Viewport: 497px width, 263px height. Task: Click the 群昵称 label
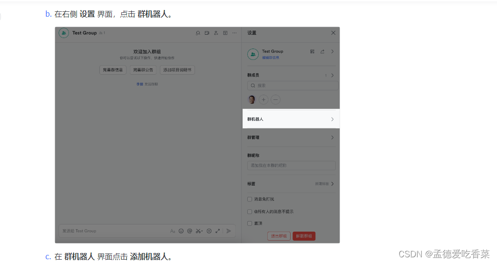tap(253, 156)
